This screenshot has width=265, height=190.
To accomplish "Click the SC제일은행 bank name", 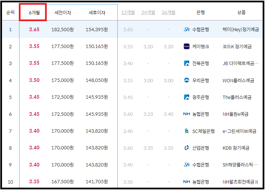I will [203, 131].
